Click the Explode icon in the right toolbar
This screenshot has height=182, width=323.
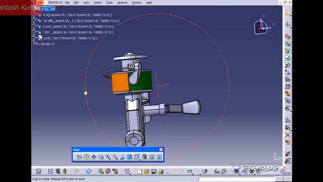[x=288, y=135]
